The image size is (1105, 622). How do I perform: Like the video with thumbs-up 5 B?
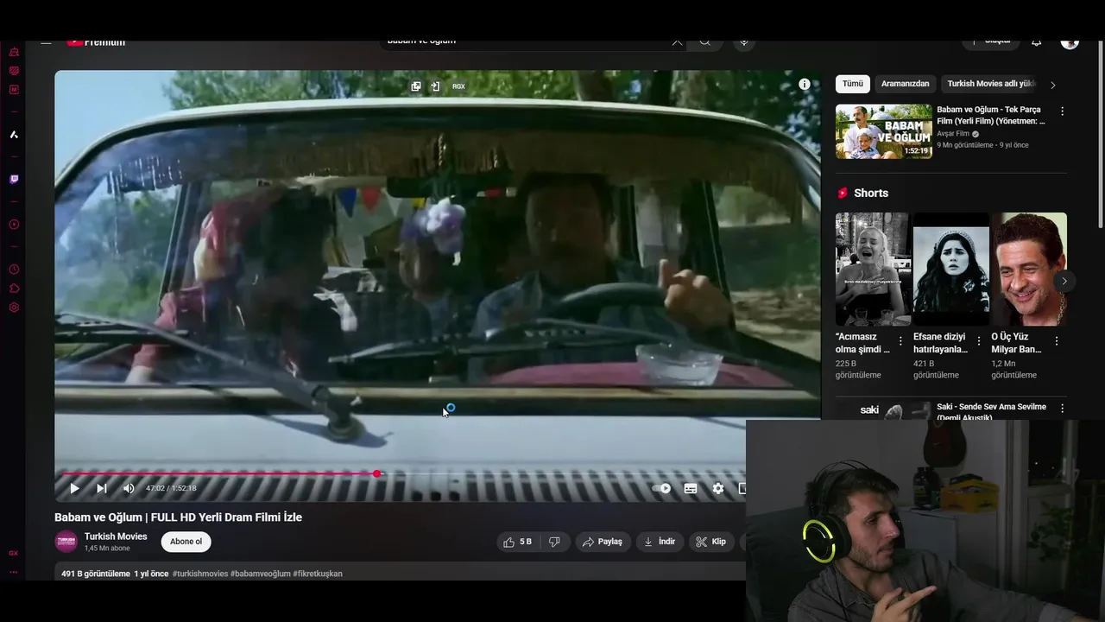(518, 542)
